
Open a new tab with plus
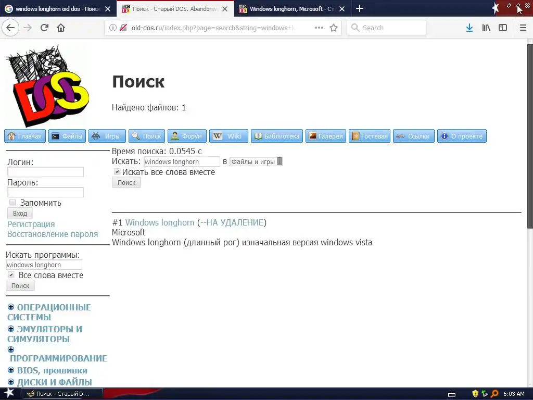[359, 8]
